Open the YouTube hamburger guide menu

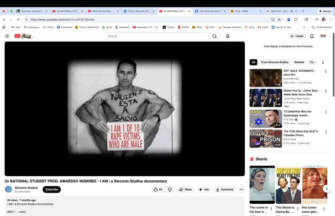7,36
